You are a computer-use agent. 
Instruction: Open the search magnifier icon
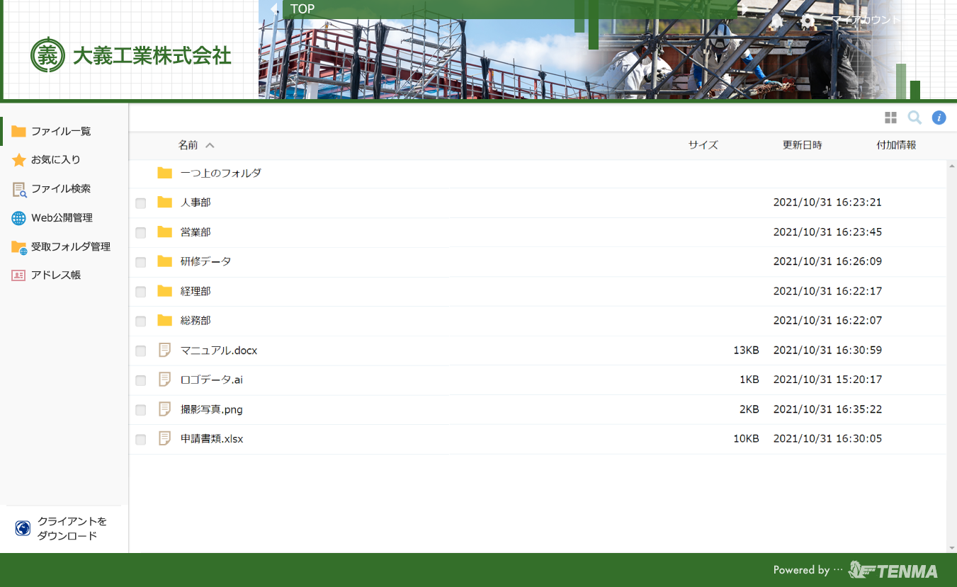(914, 118)
